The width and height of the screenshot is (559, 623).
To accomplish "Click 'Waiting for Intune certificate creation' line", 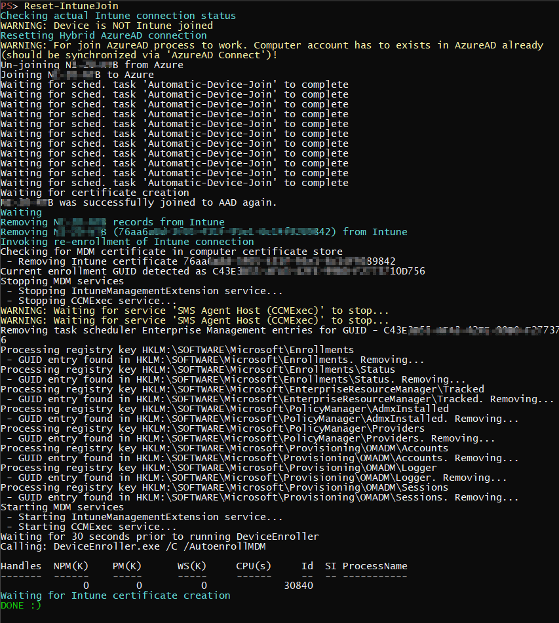I will 115,595.
